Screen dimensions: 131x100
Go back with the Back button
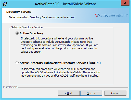(x=69, y=93)
